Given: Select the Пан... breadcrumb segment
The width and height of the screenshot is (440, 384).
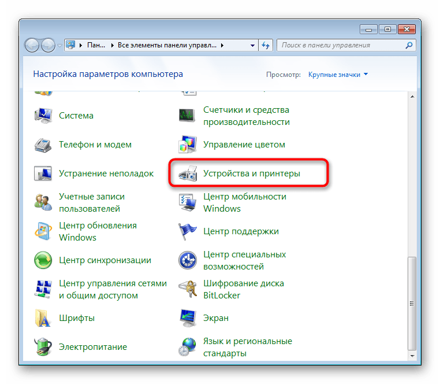Looking at the screenshot, I should coord(96,45).
